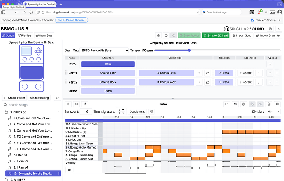Click the undo arrow icon

[x=166, y=36]
